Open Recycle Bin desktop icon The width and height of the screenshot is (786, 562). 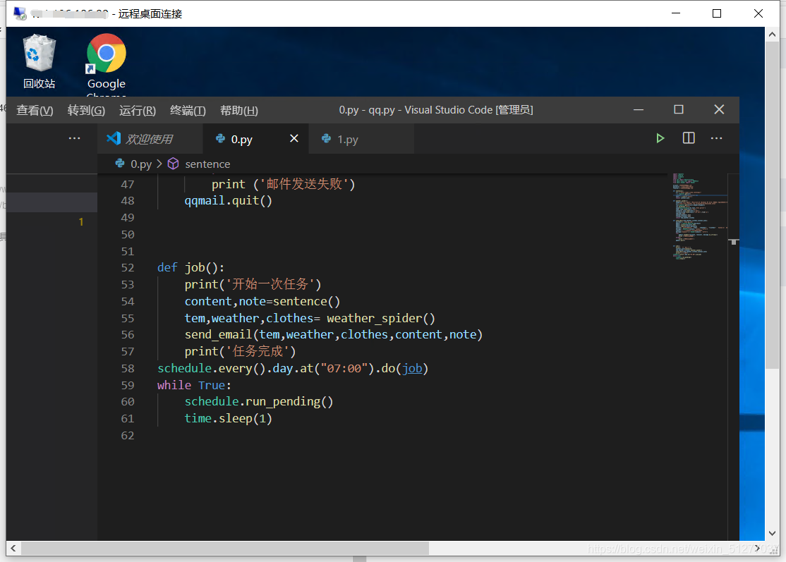39,61
